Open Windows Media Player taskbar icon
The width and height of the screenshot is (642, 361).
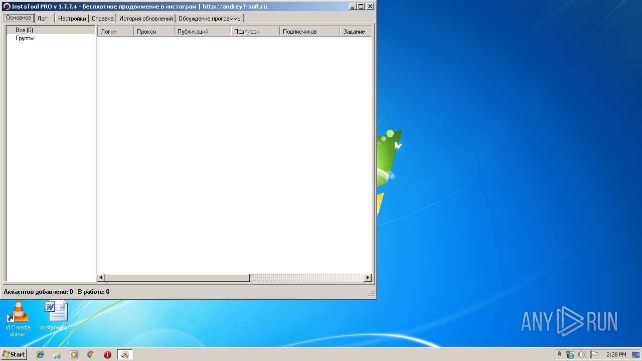74,354
